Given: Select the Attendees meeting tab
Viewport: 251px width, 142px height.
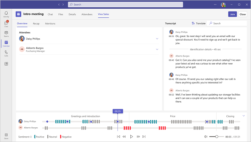Looking at the screenshot, I should pyautogui.click(x=87, y=14).
